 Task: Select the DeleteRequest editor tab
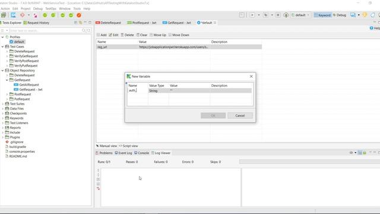[108, 23]
